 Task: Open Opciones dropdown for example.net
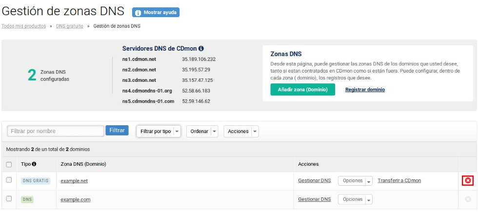(355, 181)
